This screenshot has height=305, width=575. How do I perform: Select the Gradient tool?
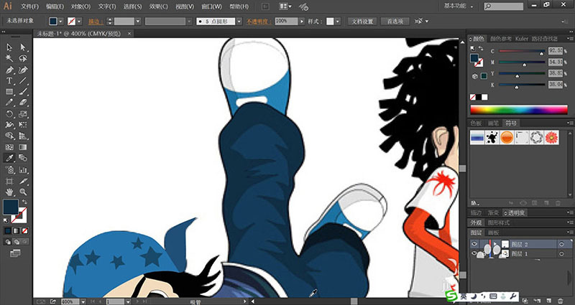pos(23,147)
